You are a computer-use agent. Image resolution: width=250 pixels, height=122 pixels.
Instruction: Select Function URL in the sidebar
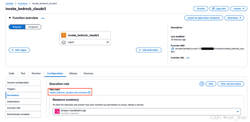[23, 108]
